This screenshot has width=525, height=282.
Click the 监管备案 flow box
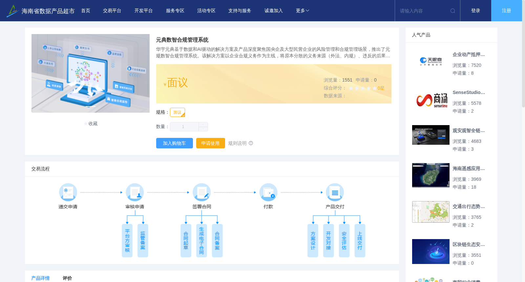pos(143,241)
